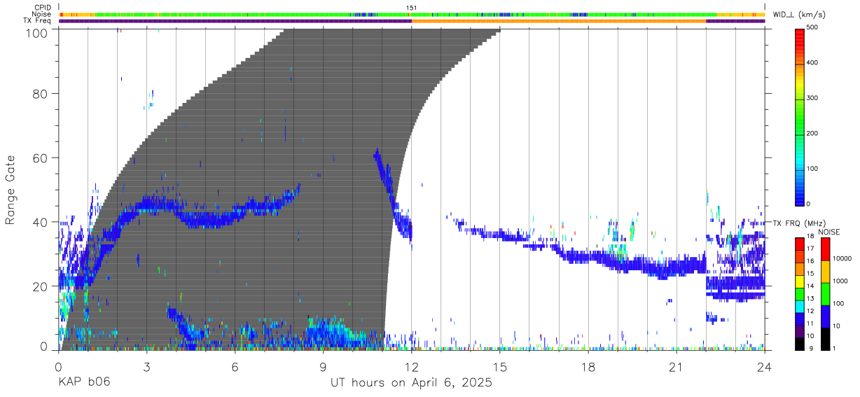Click the 9 MHz label on frequency legend
860x397 pixels.
(812, 348)
